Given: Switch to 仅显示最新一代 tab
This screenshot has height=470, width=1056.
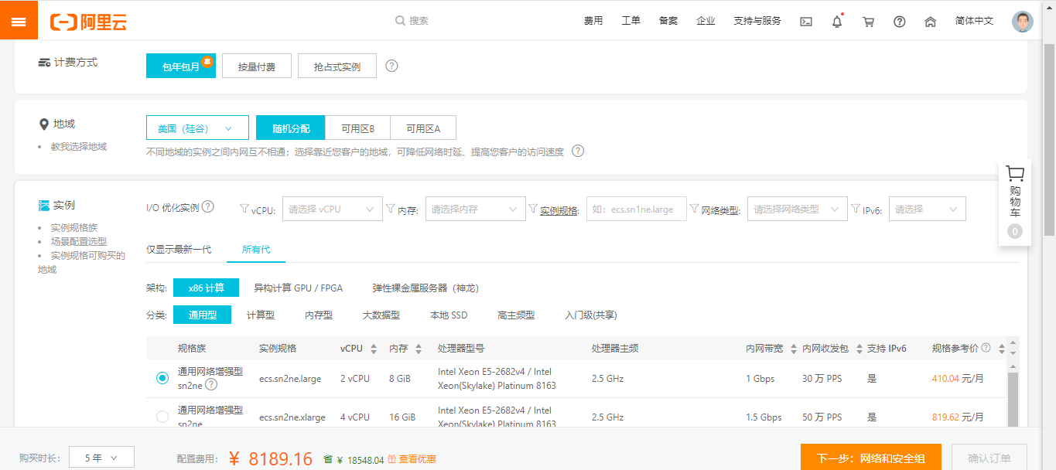Looking at the screenshot, I should 179,249.
